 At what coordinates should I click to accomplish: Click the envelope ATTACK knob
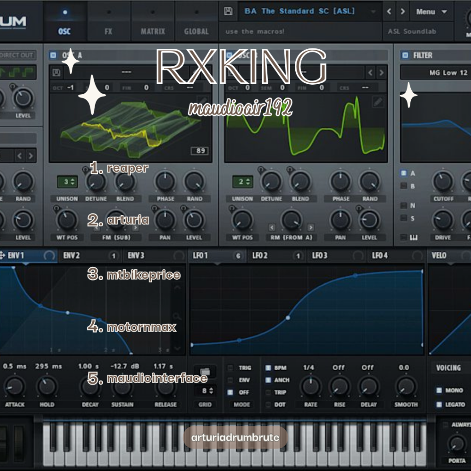tap(14, 386)
